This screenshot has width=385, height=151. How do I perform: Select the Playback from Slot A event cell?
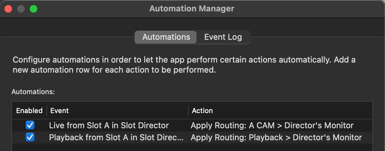[x=116, y=137]
